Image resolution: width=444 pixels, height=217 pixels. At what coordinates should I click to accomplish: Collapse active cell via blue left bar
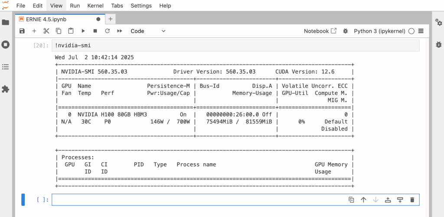23,200
